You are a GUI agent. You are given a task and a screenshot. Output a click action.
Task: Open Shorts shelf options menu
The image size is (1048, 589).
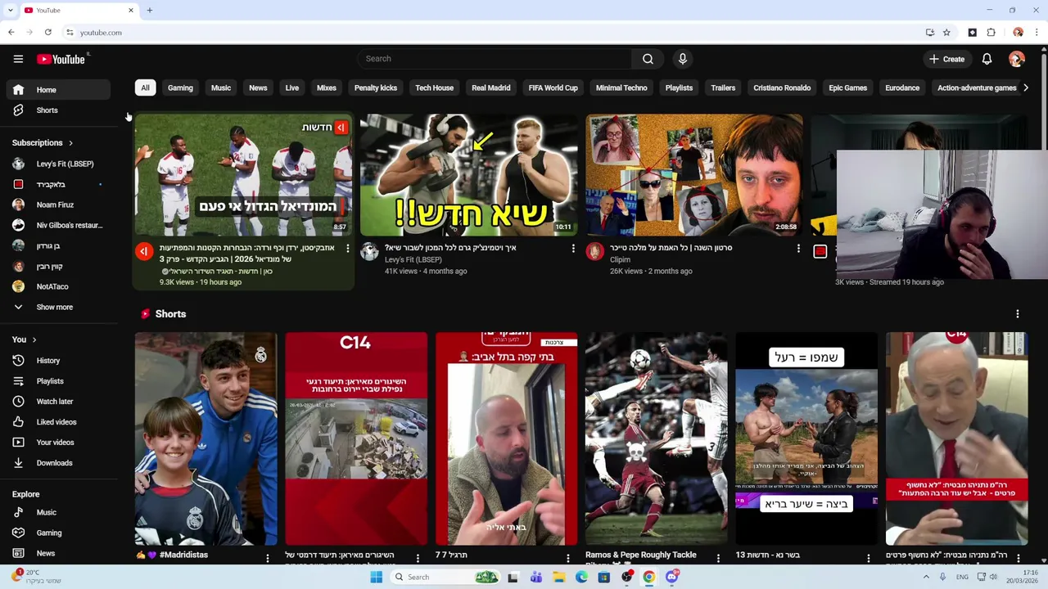tap(1018, 314)
